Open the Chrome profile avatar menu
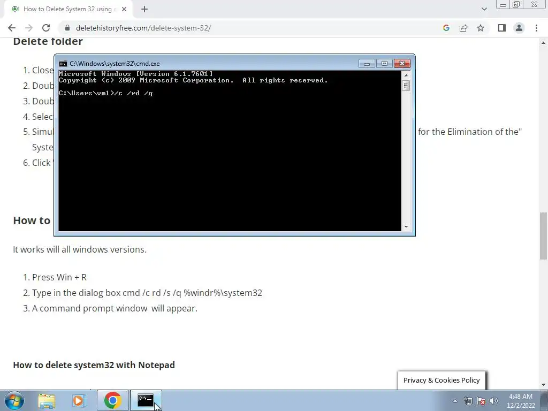Screen dimensions: 548x411 [519, 28]
